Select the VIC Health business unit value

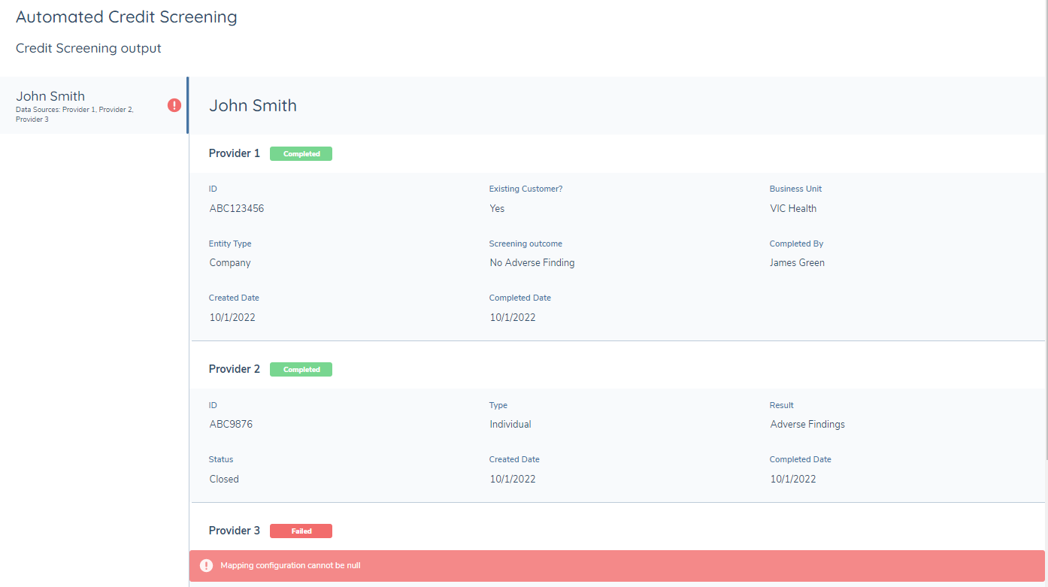point(793,209)
